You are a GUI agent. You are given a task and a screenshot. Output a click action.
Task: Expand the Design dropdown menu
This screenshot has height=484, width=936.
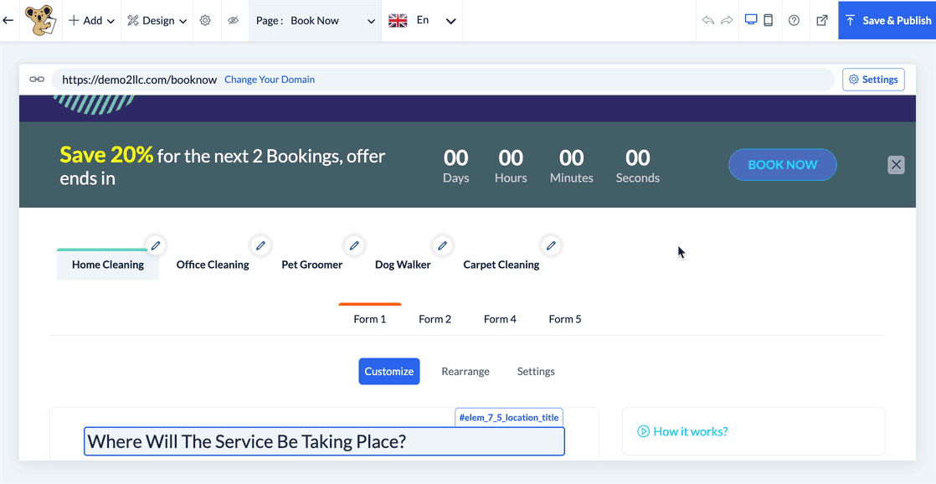pyautogui.click(x=157, y=20)
